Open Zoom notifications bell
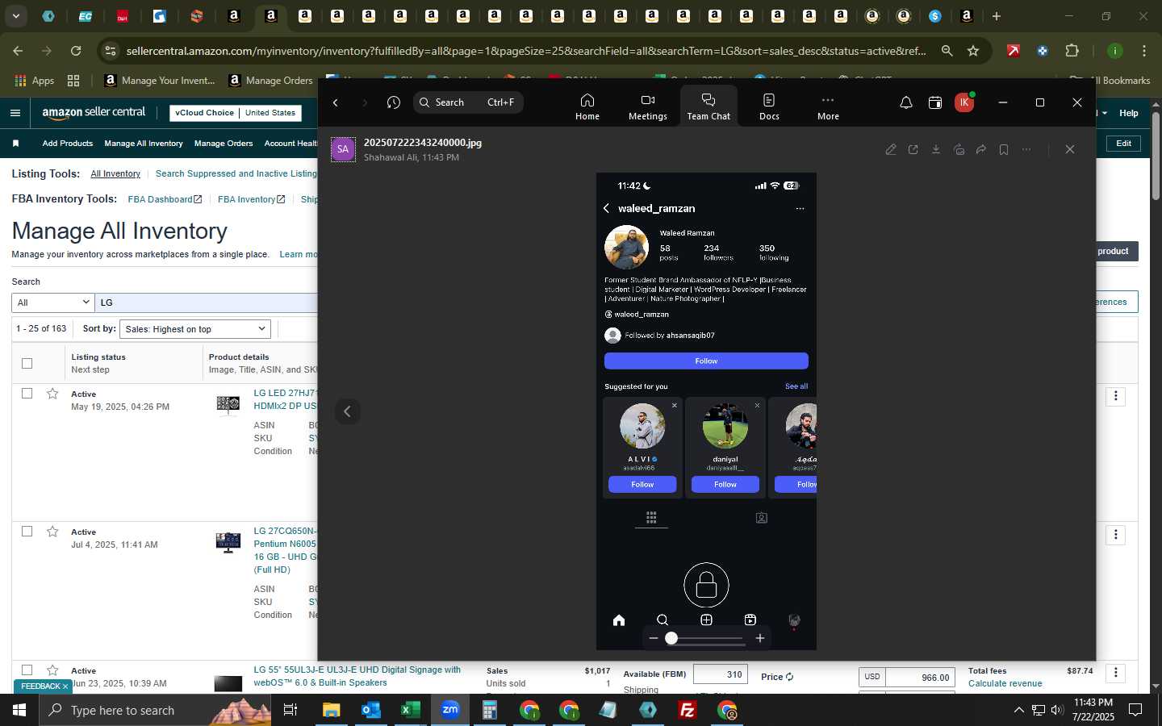The image size is (1162, 726). click(906, 102)
